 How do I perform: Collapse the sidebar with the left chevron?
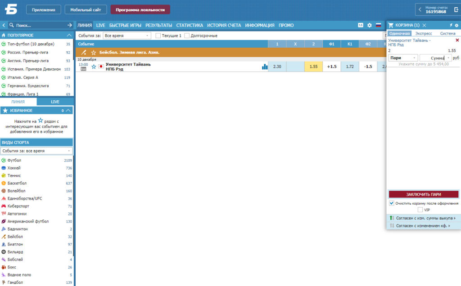point(4,25)
